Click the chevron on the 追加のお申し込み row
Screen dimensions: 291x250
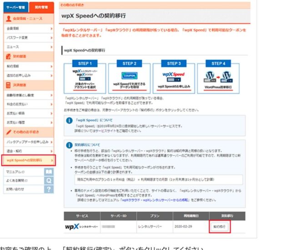51,76
